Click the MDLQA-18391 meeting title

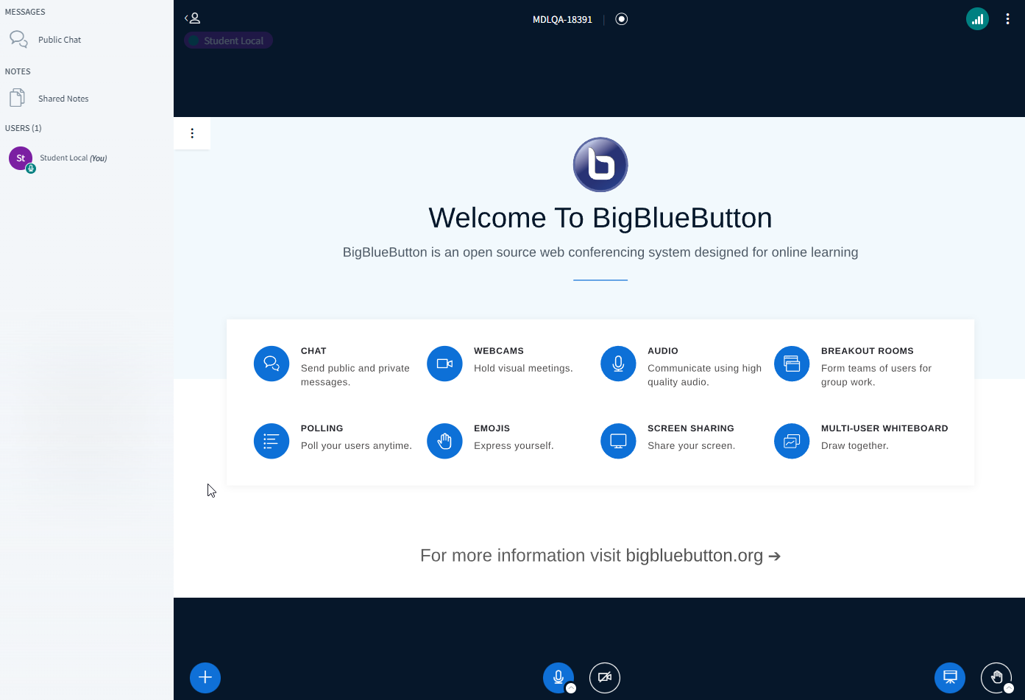[562, 20]
